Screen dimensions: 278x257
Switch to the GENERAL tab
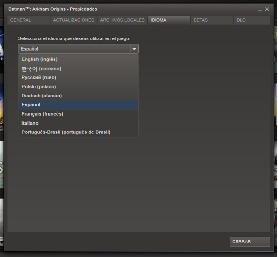(x=28, y=20)
